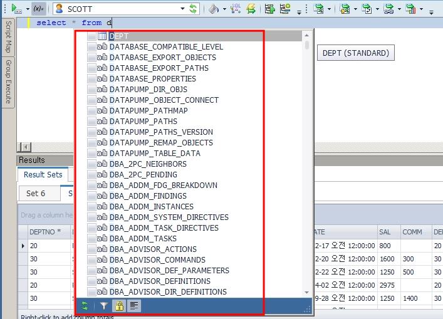Open the paint bucket dropdown arrow
Viewport: 443px width, 319px height.
223,9
